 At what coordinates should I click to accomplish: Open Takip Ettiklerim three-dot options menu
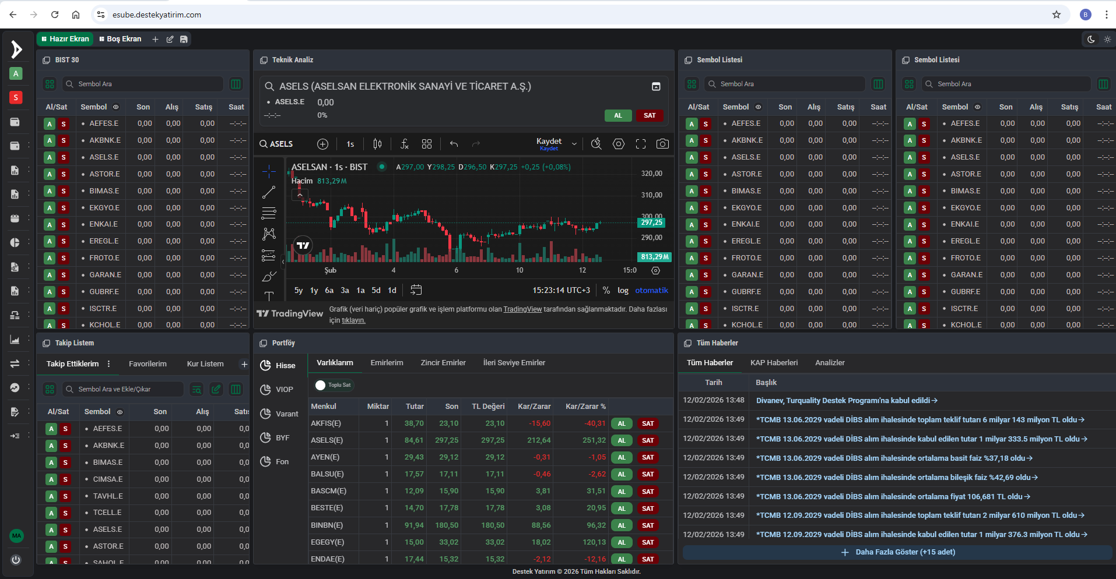pyautogui.click(x=108, y=363)
